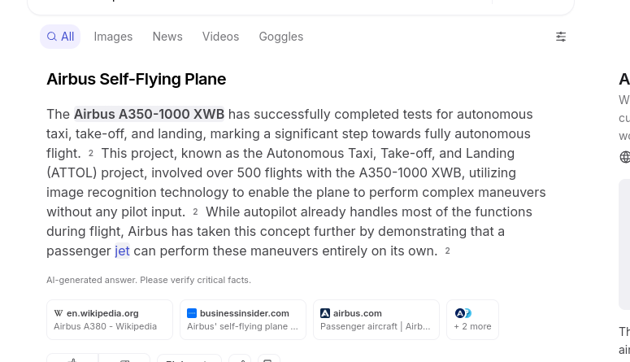This screenshot has height=362, width=630.
Task: Click the Airbus favicon on source card
Action: (325, 313)
